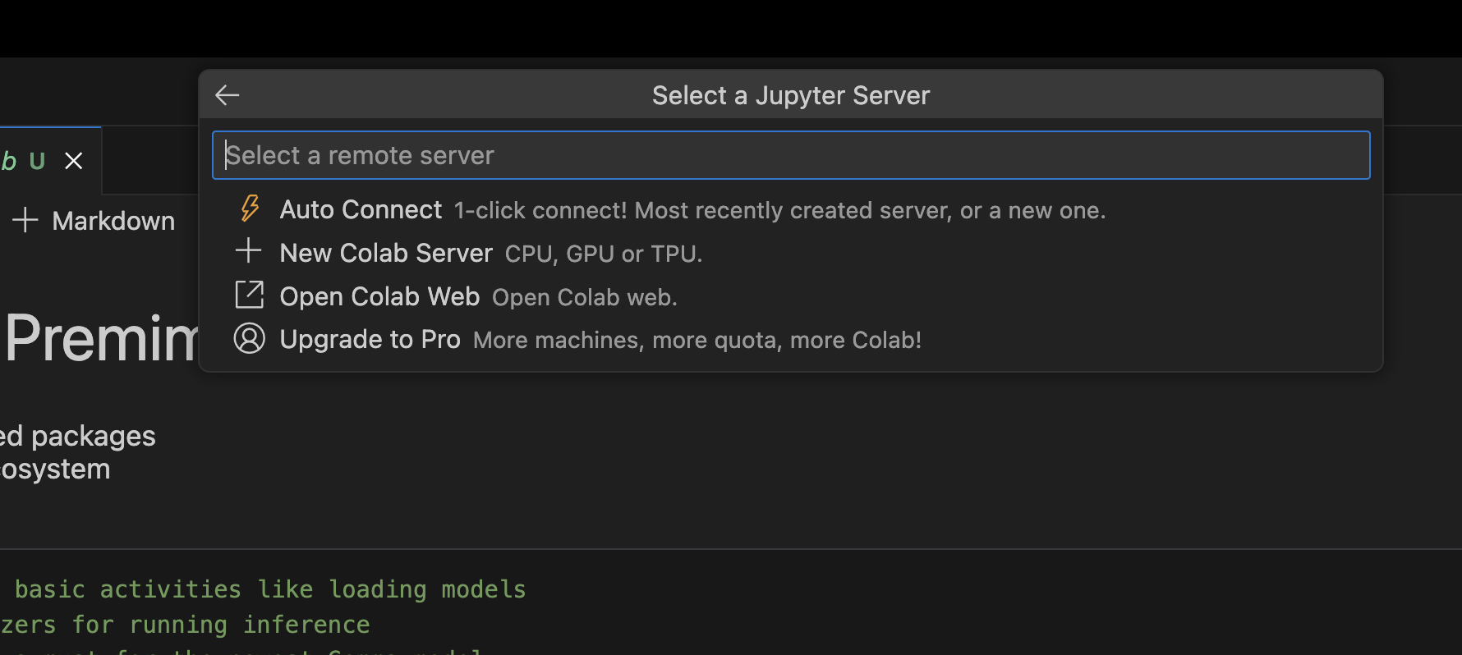Pick the Open Colab Web item
Screen dimensions: 1462x655
coord(379,296)
